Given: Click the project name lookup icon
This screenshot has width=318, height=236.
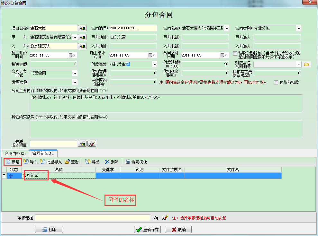Looking at the screenshot, I should click(82, 28).
